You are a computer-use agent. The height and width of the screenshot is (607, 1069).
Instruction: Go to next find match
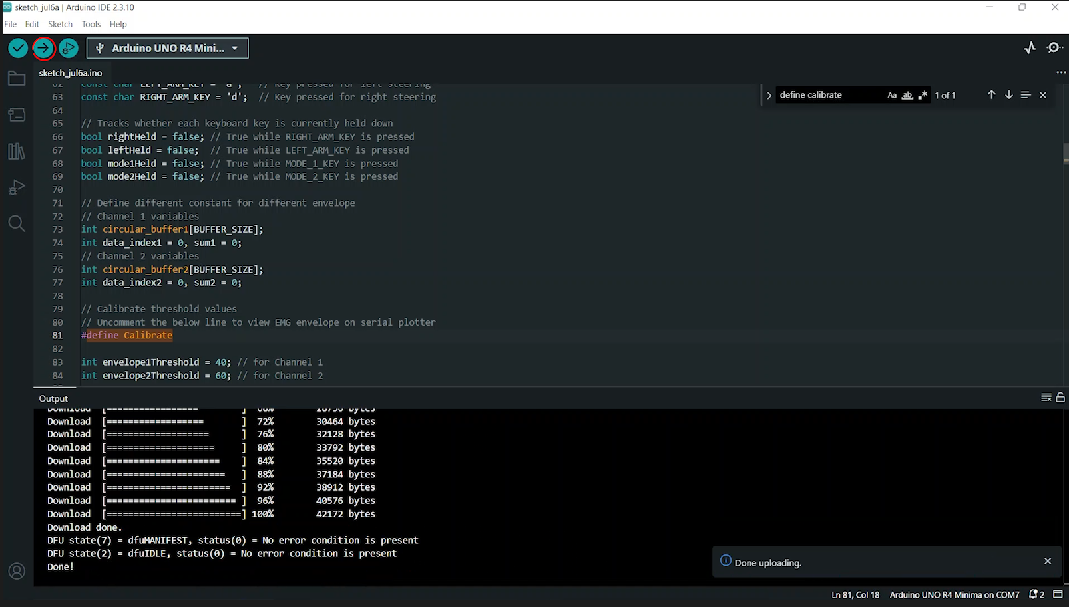pos(1008,95)
